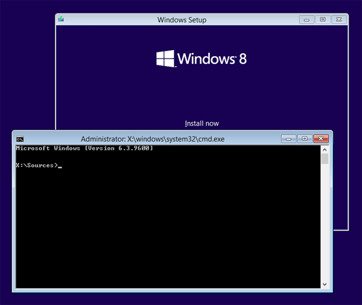Click the Windows Setup title text
This screenshot has width=362, height=305.
[182, 20]
